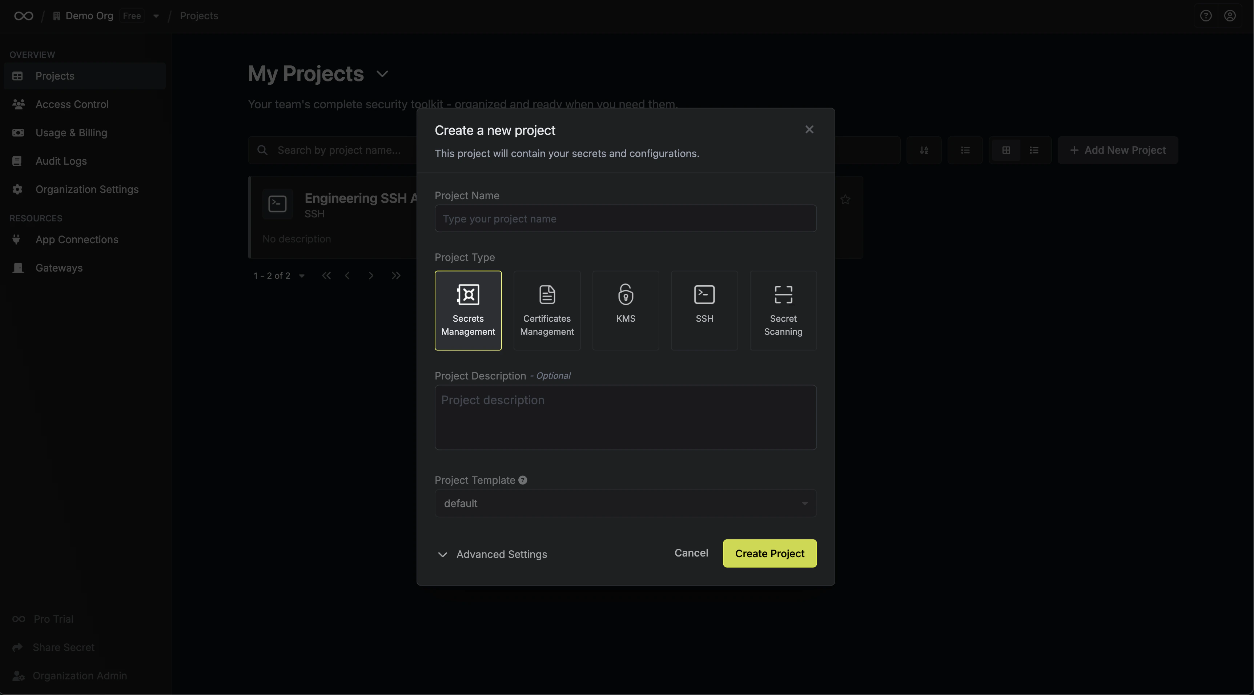Click the Organization Admin user icon
This screenshot has width=1254, height=695.
[19, 675]
